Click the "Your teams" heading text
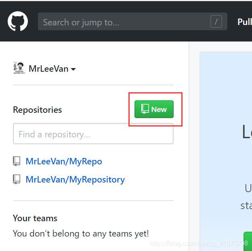 point(35,218)
